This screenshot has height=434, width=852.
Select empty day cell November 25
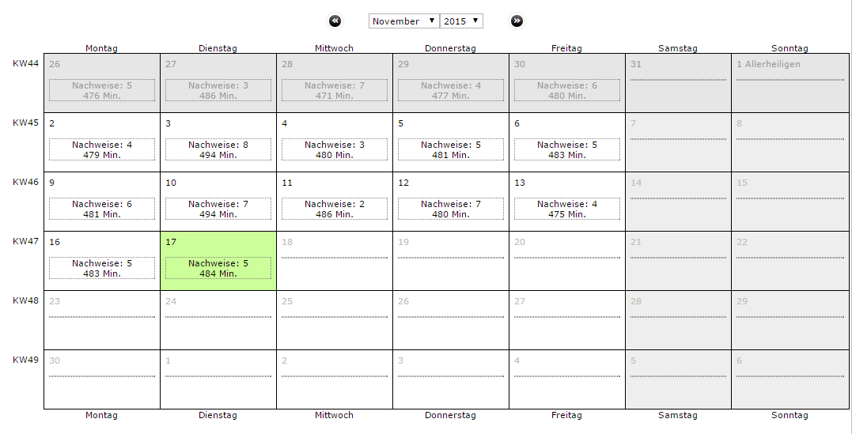(x=334, y=320)
